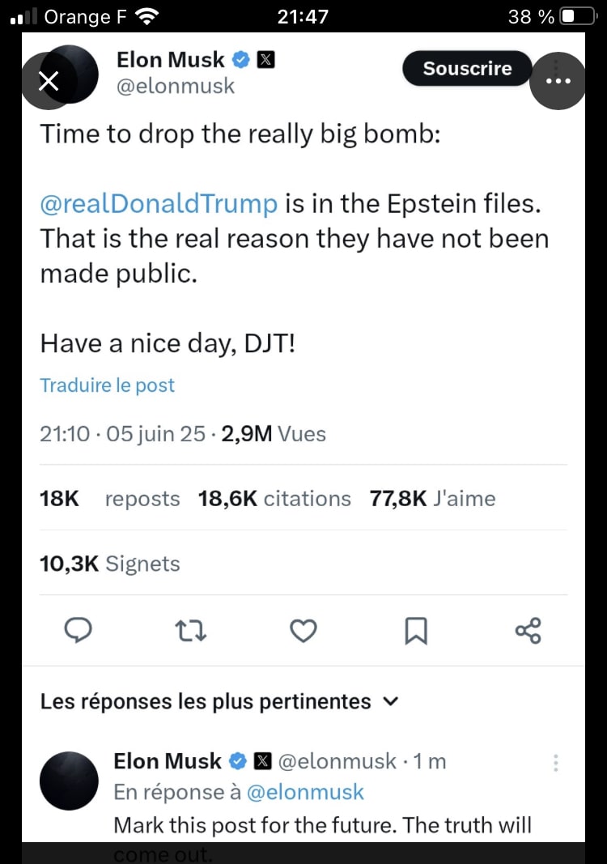Screen dimensions: 607x864
Task: View the 18,6K citations list
Action: click(274, 499)
